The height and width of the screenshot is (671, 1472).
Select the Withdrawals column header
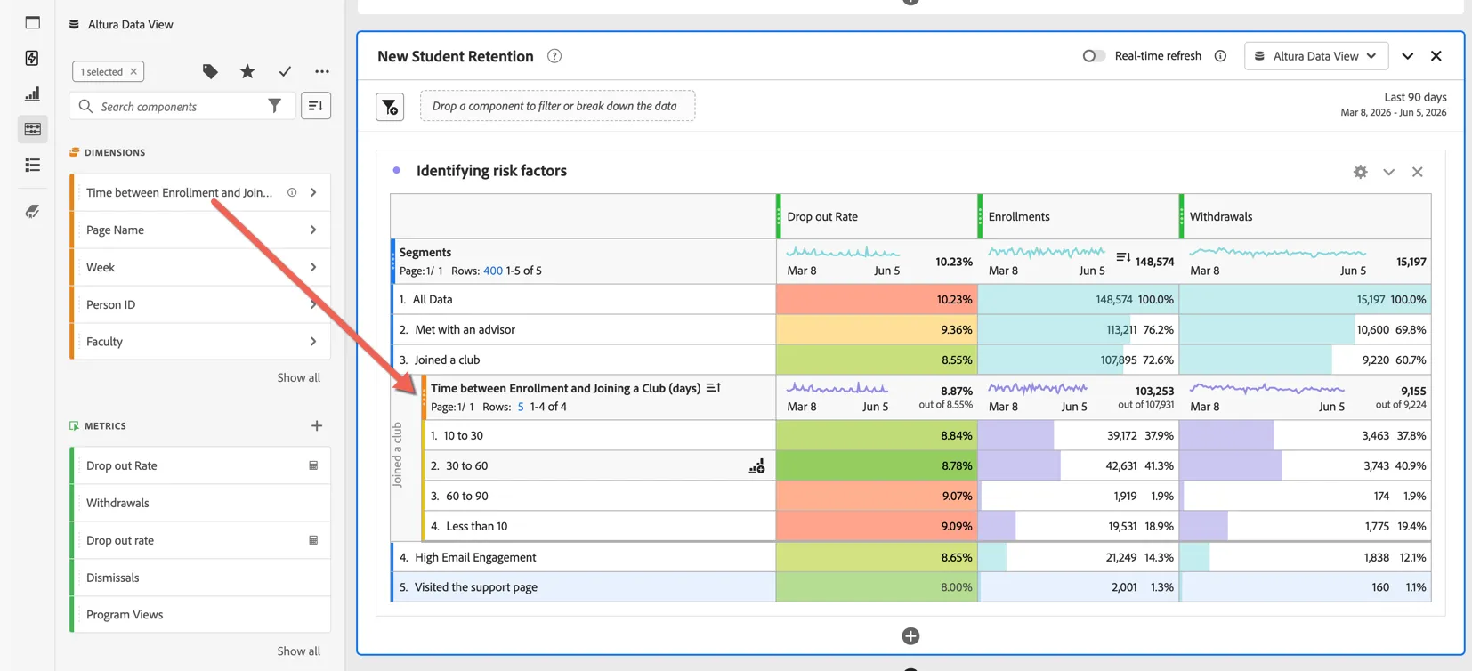click(x=1306, y=216)
